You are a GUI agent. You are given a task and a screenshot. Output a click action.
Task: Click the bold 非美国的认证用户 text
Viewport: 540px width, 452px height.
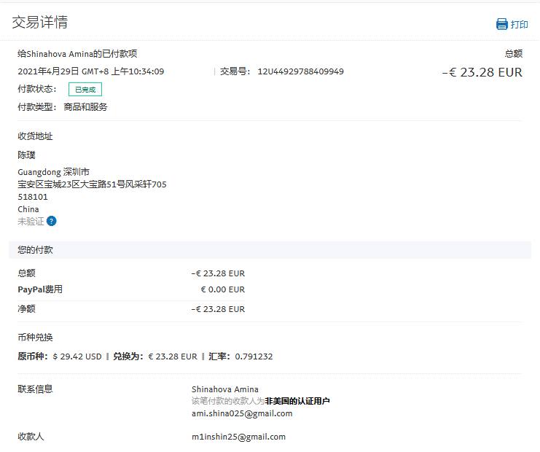[297, 401]
